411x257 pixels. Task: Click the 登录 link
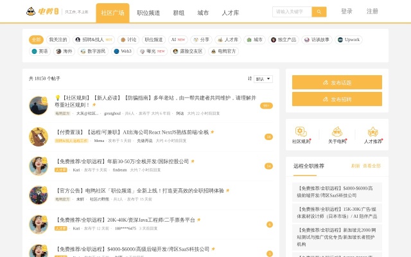point(347,12)
